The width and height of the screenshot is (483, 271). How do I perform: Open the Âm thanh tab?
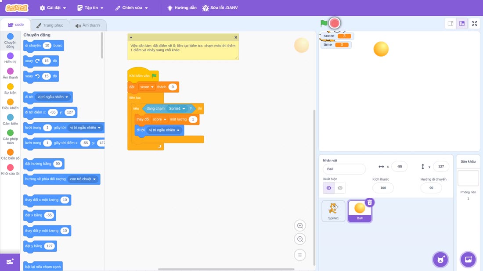click(x=88, y=25)
